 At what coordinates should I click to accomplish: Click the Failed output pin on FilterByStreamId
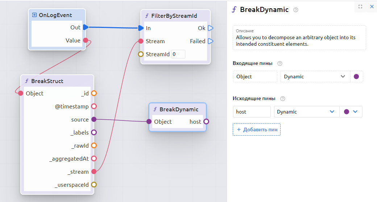(x=211, y=41)
